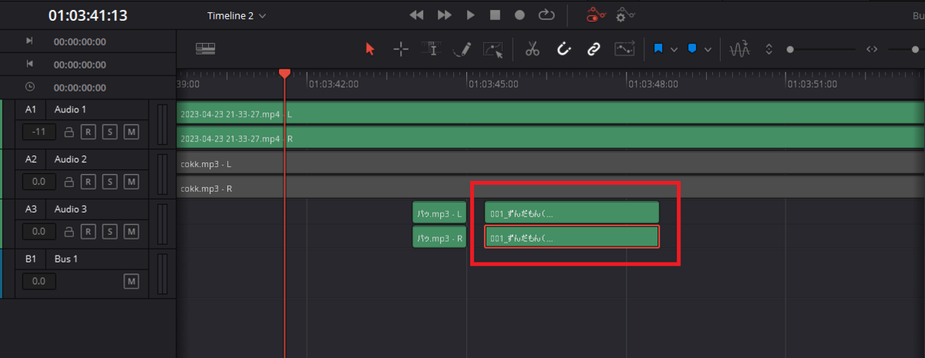Click Audio 1 volume field showing -11
The image size is (925, 358).
[39, 132]
